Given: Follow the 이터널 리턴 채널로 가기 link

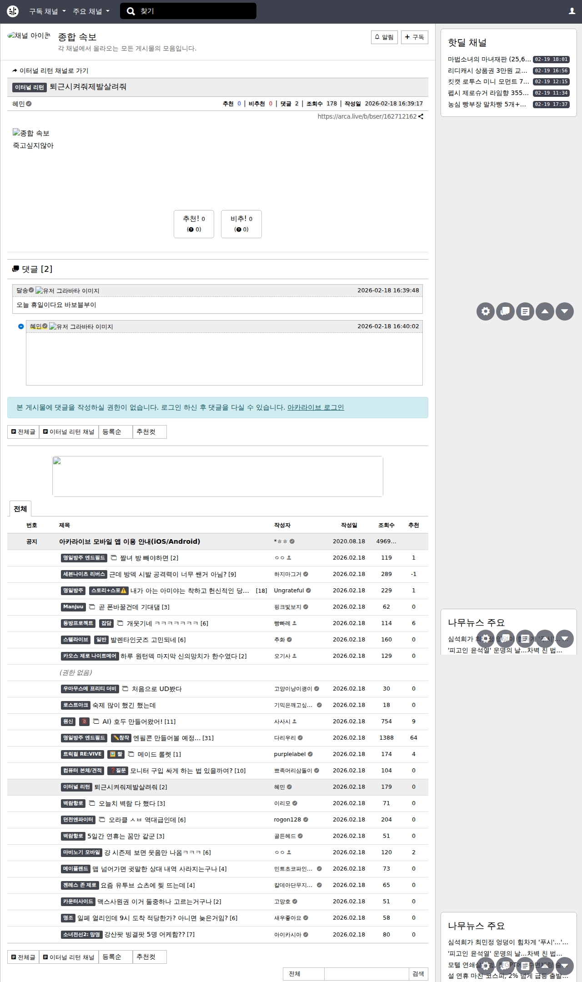Looking at the screenshot, I should tap(50, 70).
